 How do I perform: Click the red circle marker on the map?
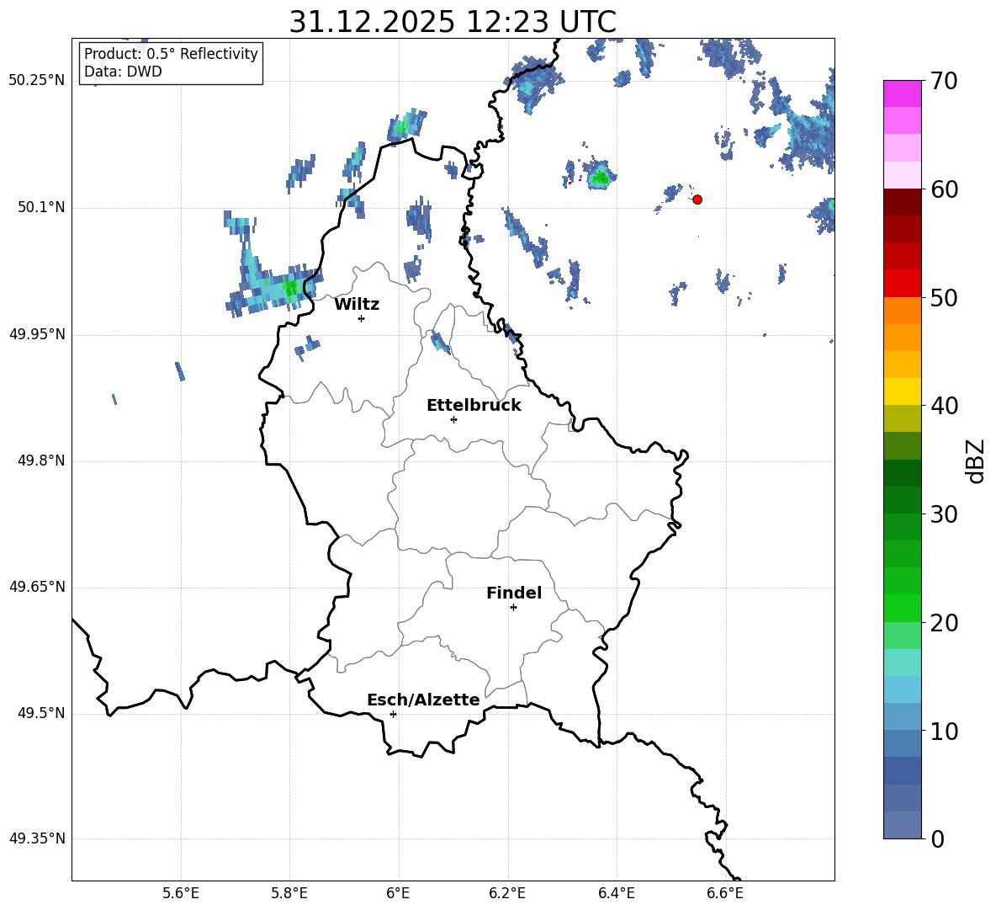click(x=697, y=200)
